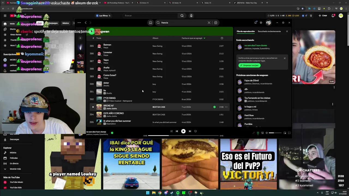Viewport: 349px width, 196px height.
Task: Play or pause the current Spotify track
Action: [x=183, y=131]
